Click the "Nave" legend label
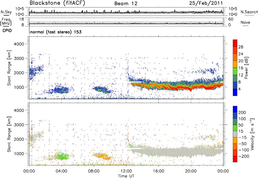Image resolution: width=258 pixels, height=178 pixels. click(245, 22)
